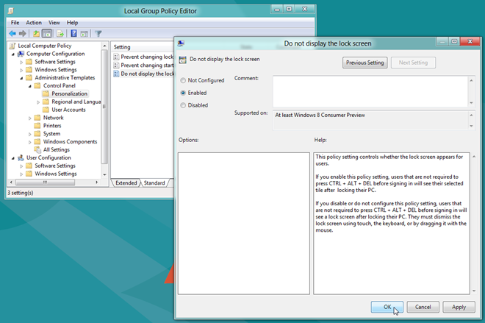Viewport: 485px width, 323px height.
Task: Click the Filter funnel toolbar icon
Action: 98,33
